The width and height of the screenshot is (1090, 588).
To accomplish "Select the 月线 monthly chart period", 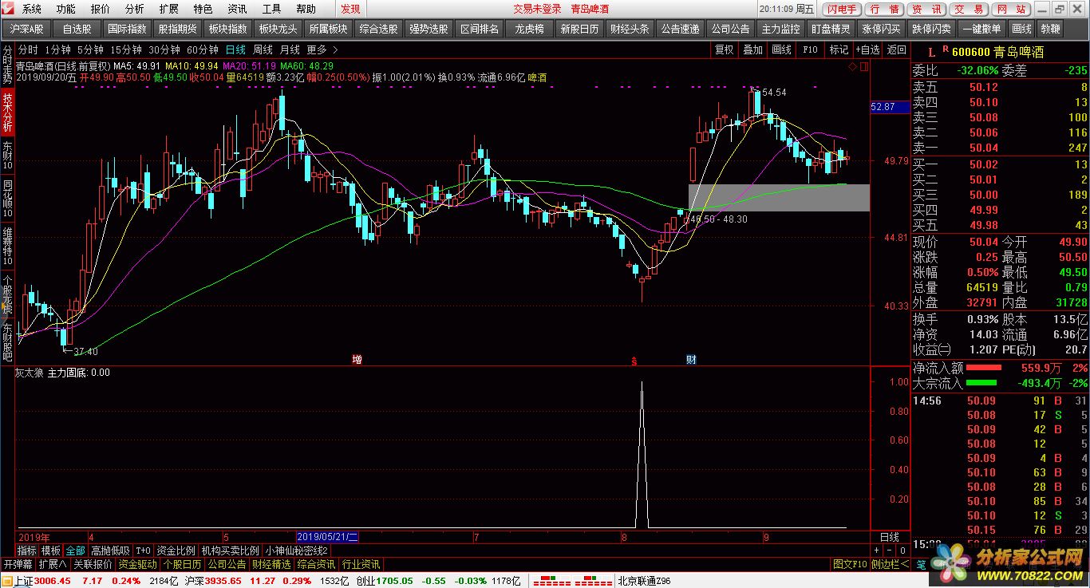I will pos(290,49).
